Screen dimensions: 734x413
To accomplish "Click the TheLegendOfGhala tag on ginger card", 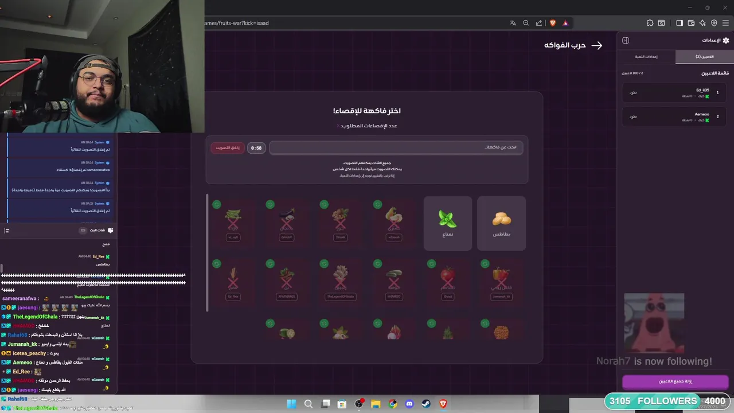I will [341, 297].
